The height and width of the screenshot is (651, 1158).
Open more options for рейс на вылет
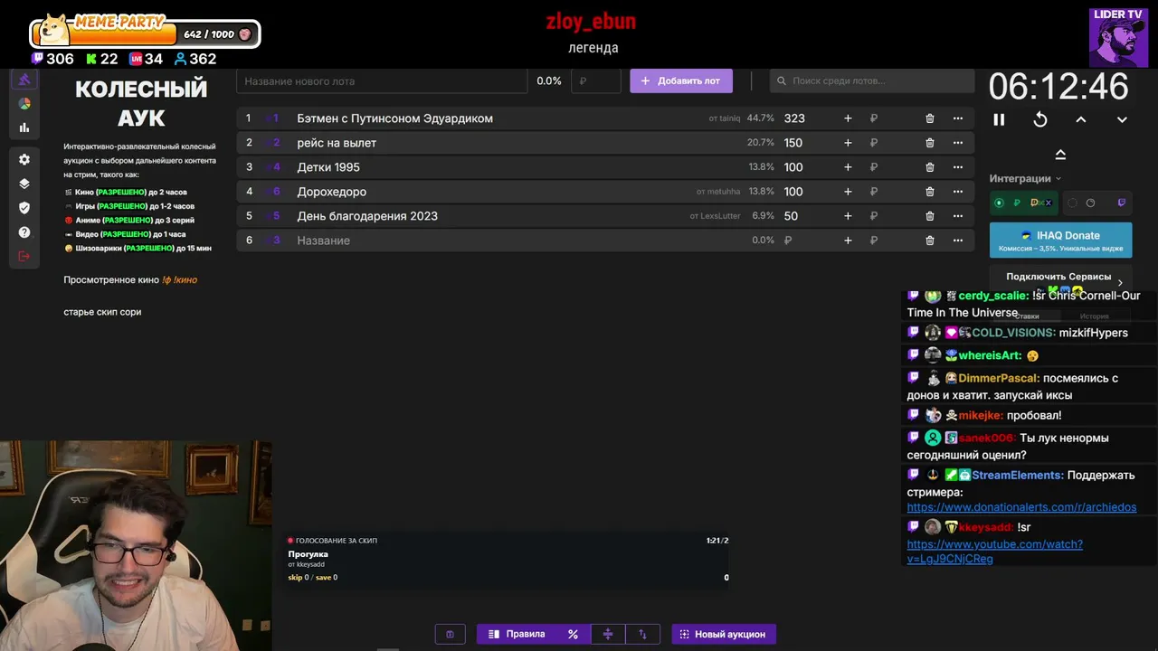point(958,143)
